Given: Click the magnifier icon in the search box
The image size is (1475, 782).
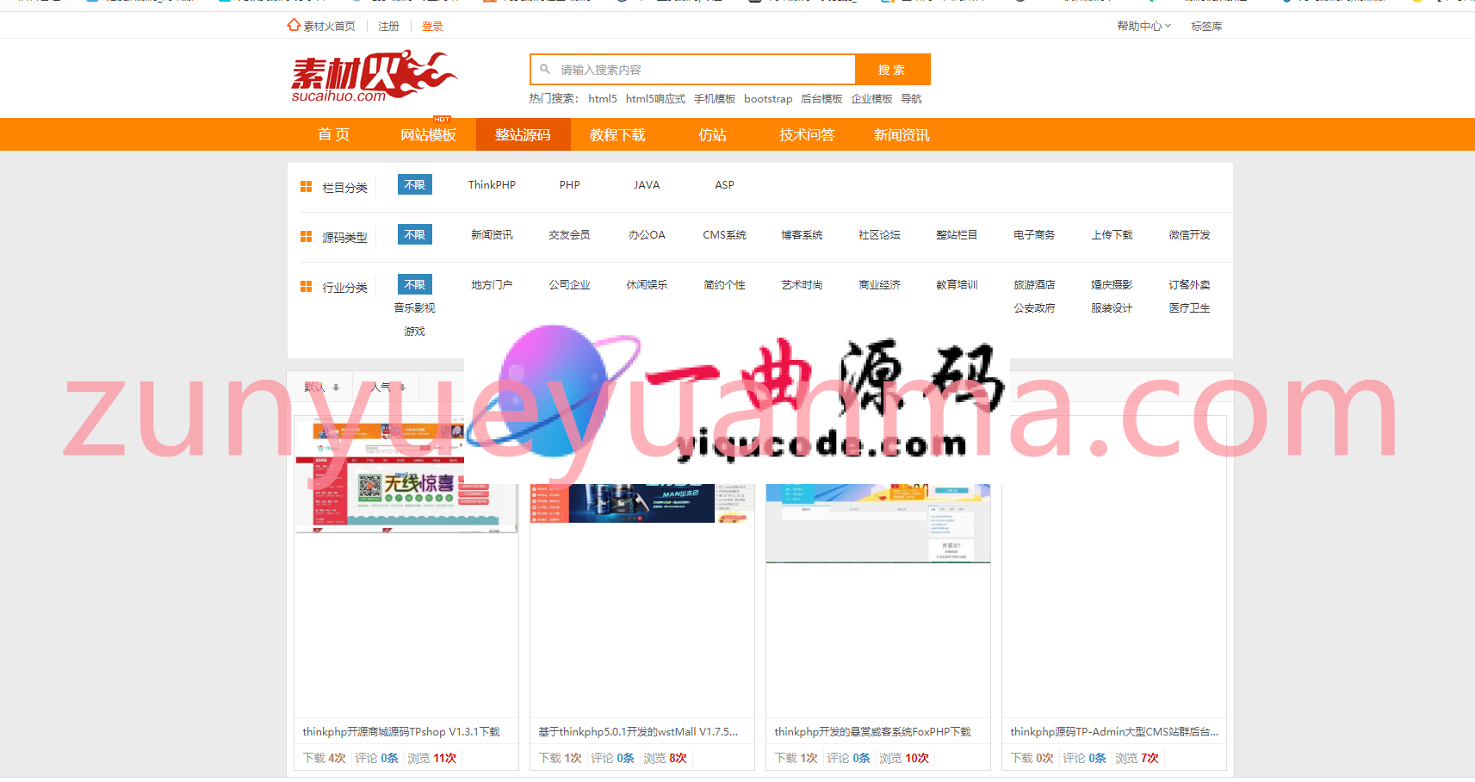Looking at the screenshot, I should (x=545, y=69).
